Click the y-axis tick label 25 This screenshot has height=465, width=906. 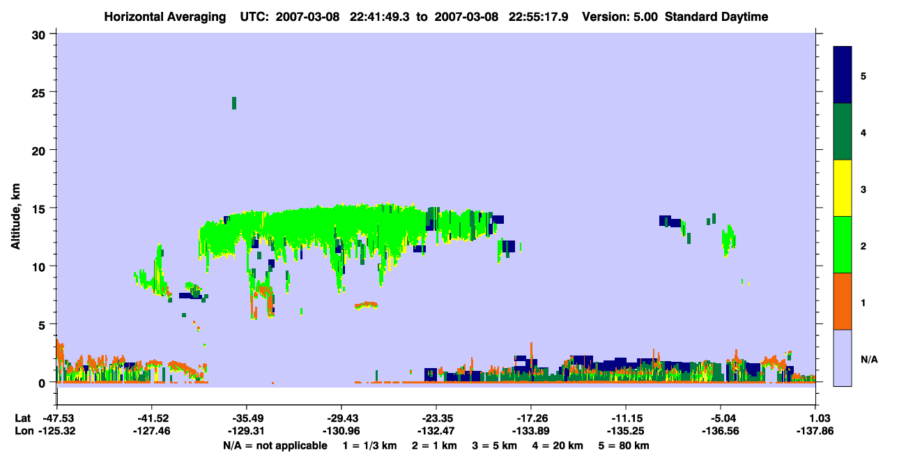coord(40,92)
